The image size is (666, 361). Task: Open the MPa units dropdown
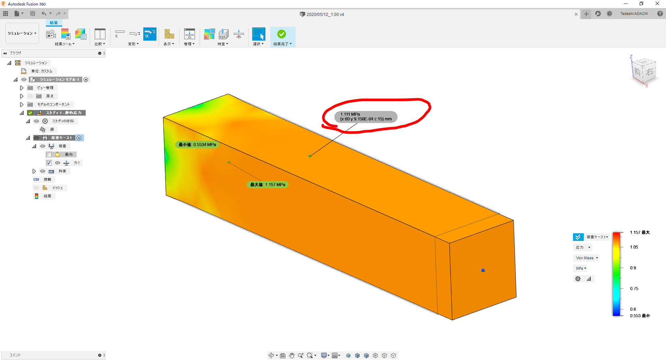(x=580, y=268)
